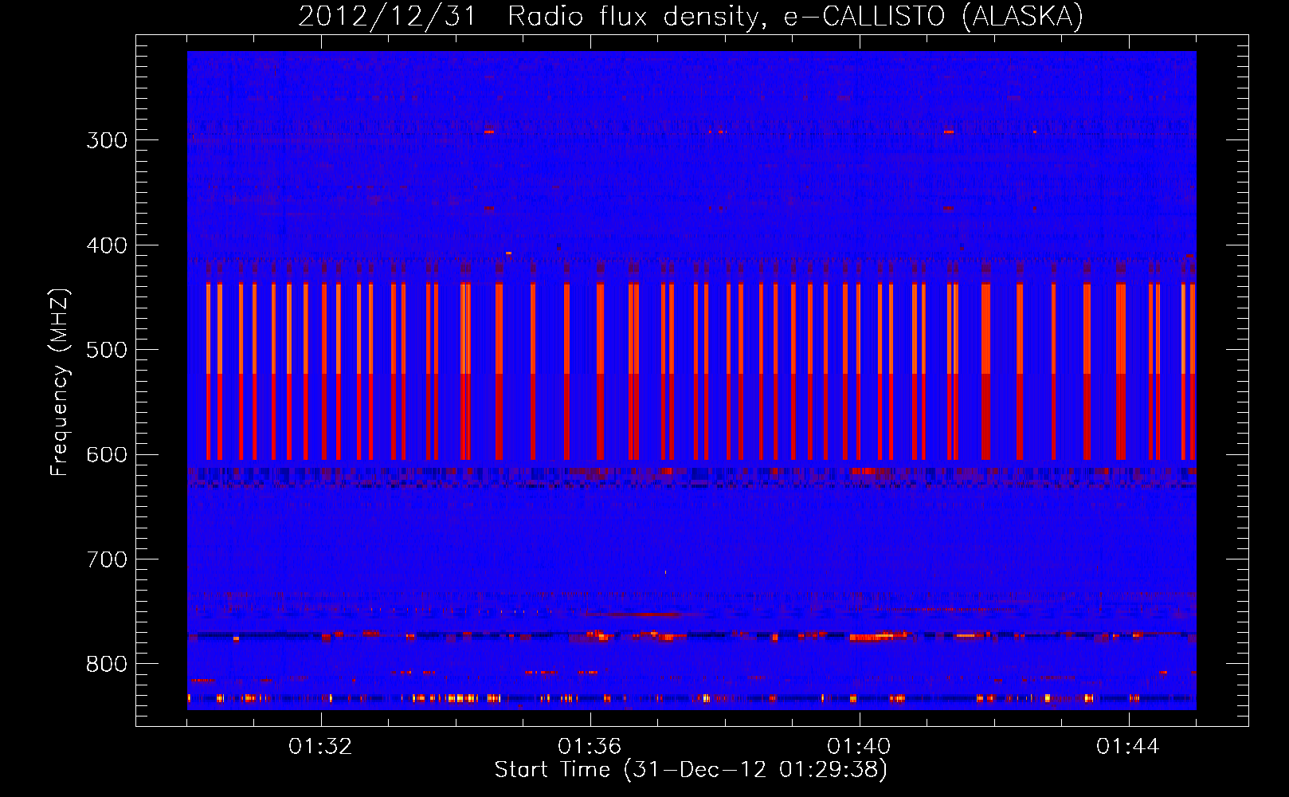Image resolution: width=1289 pixels, height=797 pixels.
Task: Click the 500 frequency tick label
Action: (107, 350)
